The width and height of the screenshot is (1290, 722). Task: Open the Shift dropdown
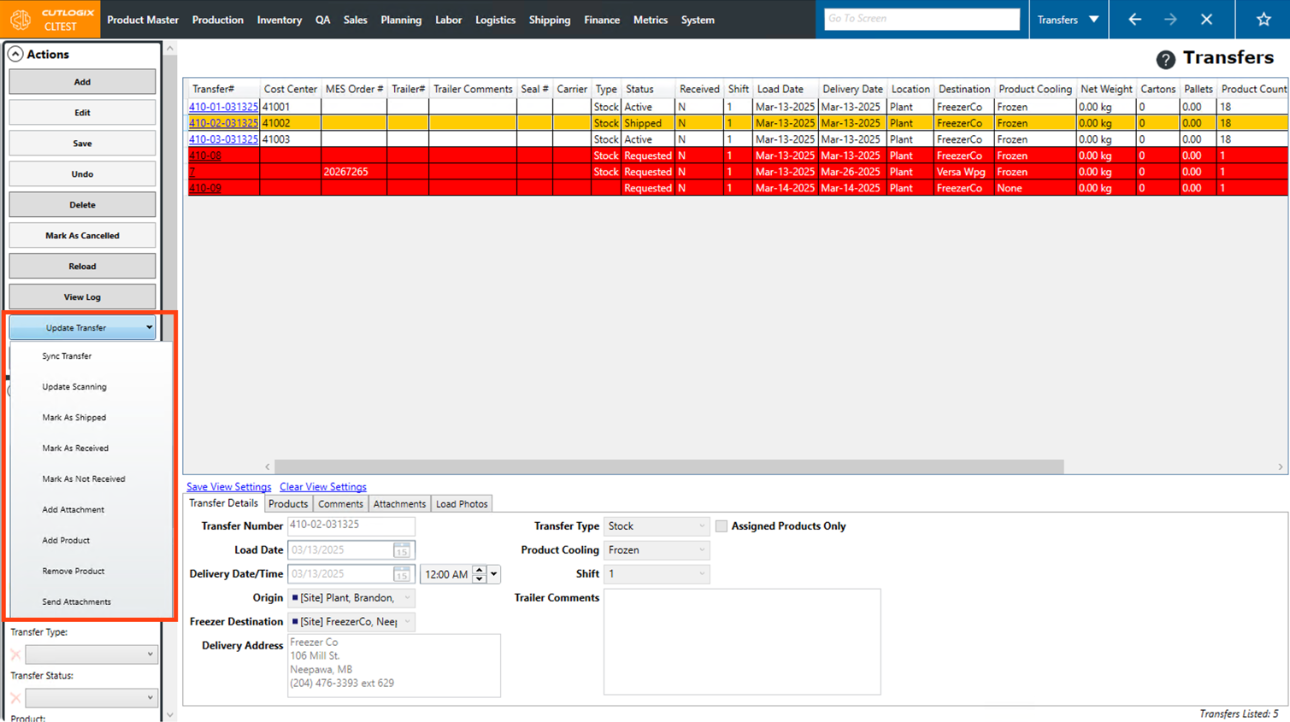tap(656, 574)
